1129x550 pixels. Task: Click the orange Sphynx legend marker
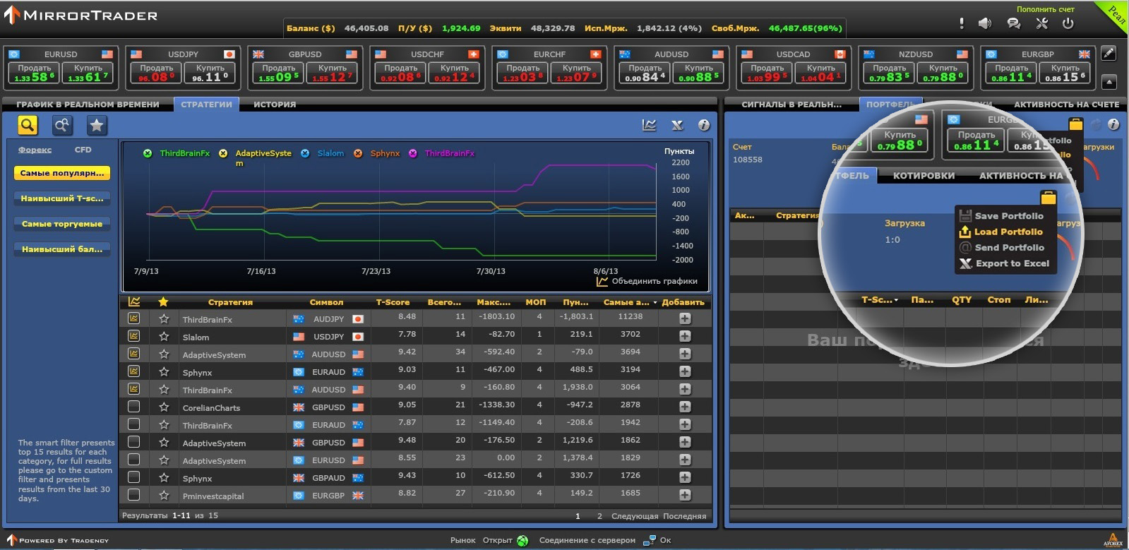point(358,153)
